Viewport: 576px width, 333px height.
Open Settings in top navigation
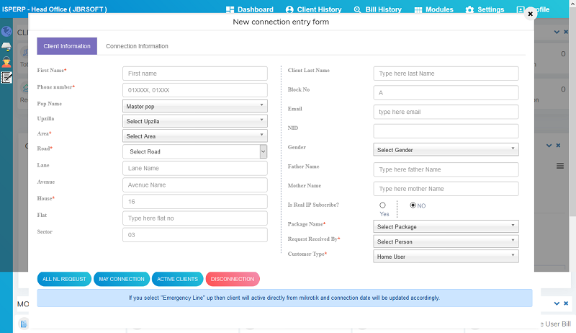pos(485,9)
